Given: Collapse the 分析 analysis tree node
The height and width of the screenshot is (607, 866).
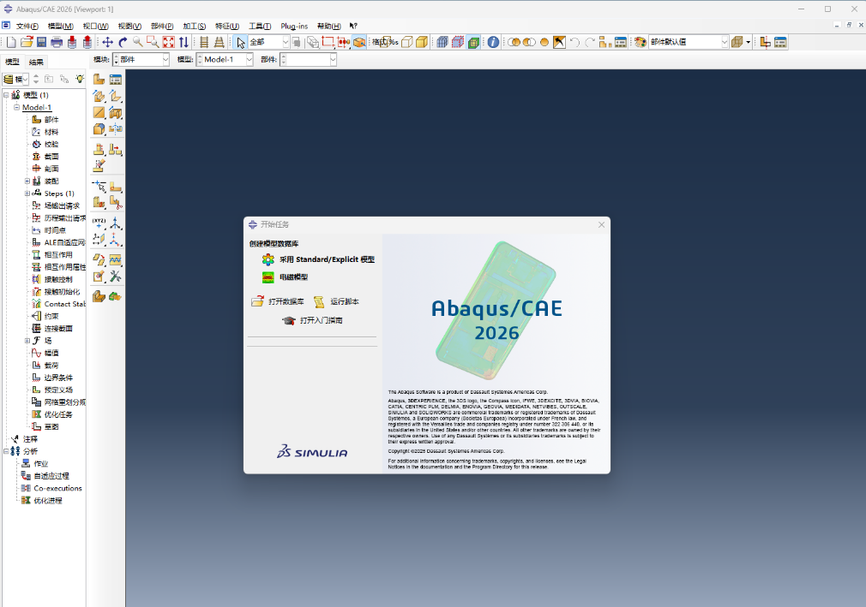Looking at the screenshot, I should [x=6, y=451].
